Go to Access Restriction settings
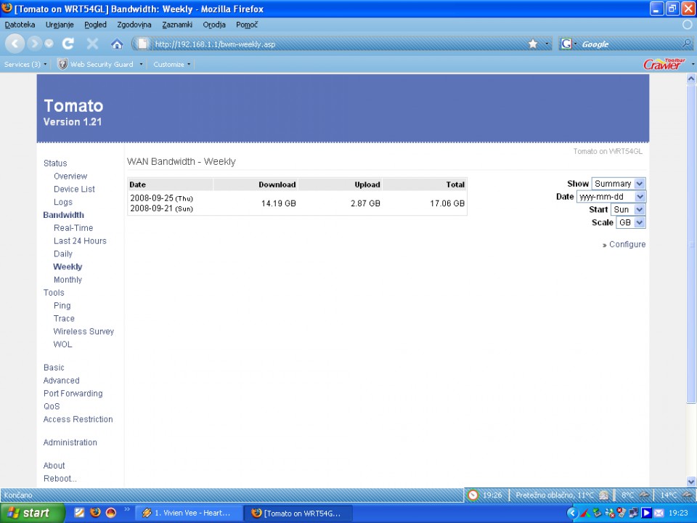This screenshot has width=697, height=523. [x=78, y=419]
